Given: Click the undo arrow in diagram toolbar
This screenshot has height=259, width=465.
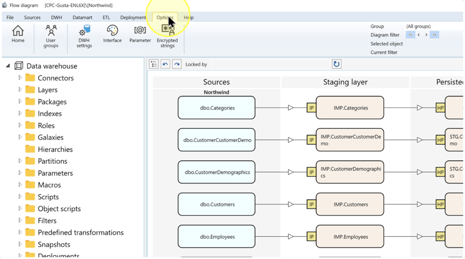Looking at the screenshot, I should coord(165,64).
